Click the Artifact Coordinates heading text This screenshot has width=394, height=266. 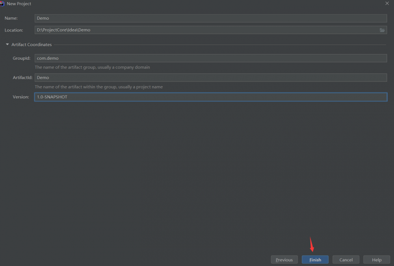click(32, 44)
